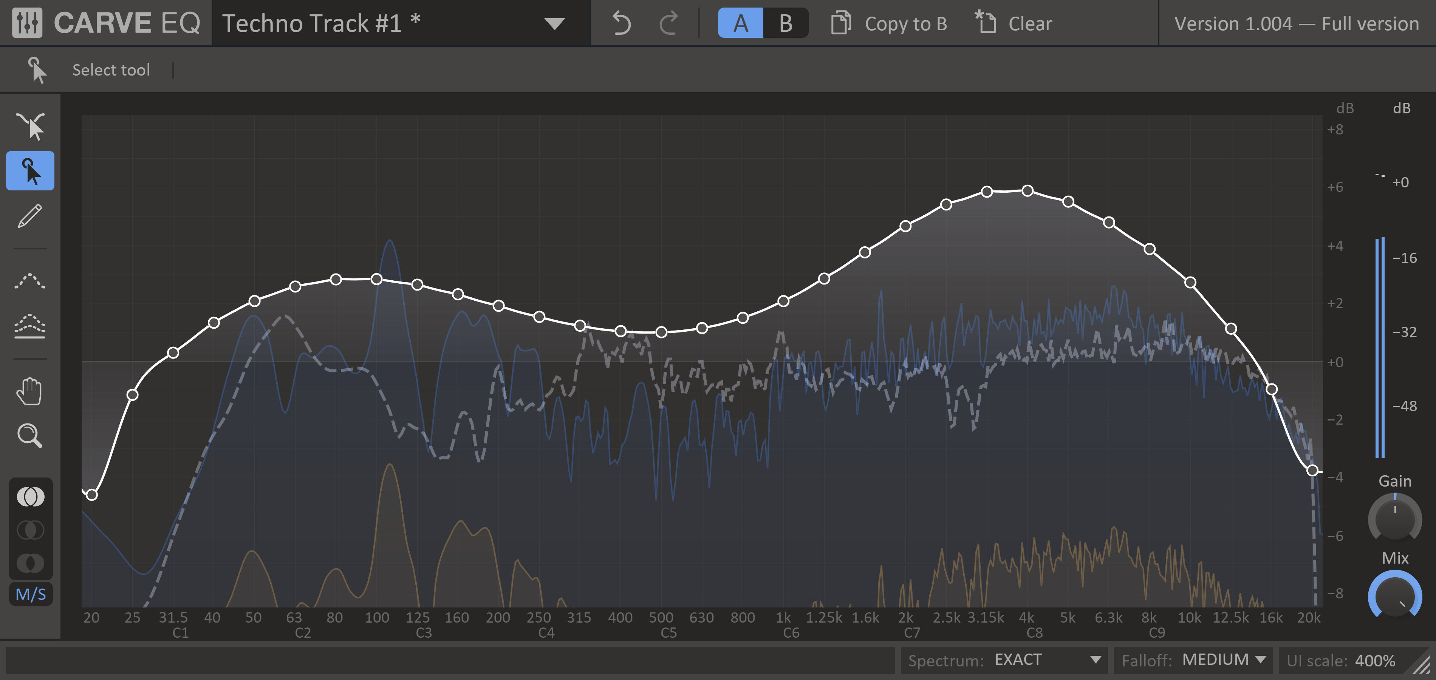Select the pencil draw tool
1436x680 pixels.
tap(30, 216)
